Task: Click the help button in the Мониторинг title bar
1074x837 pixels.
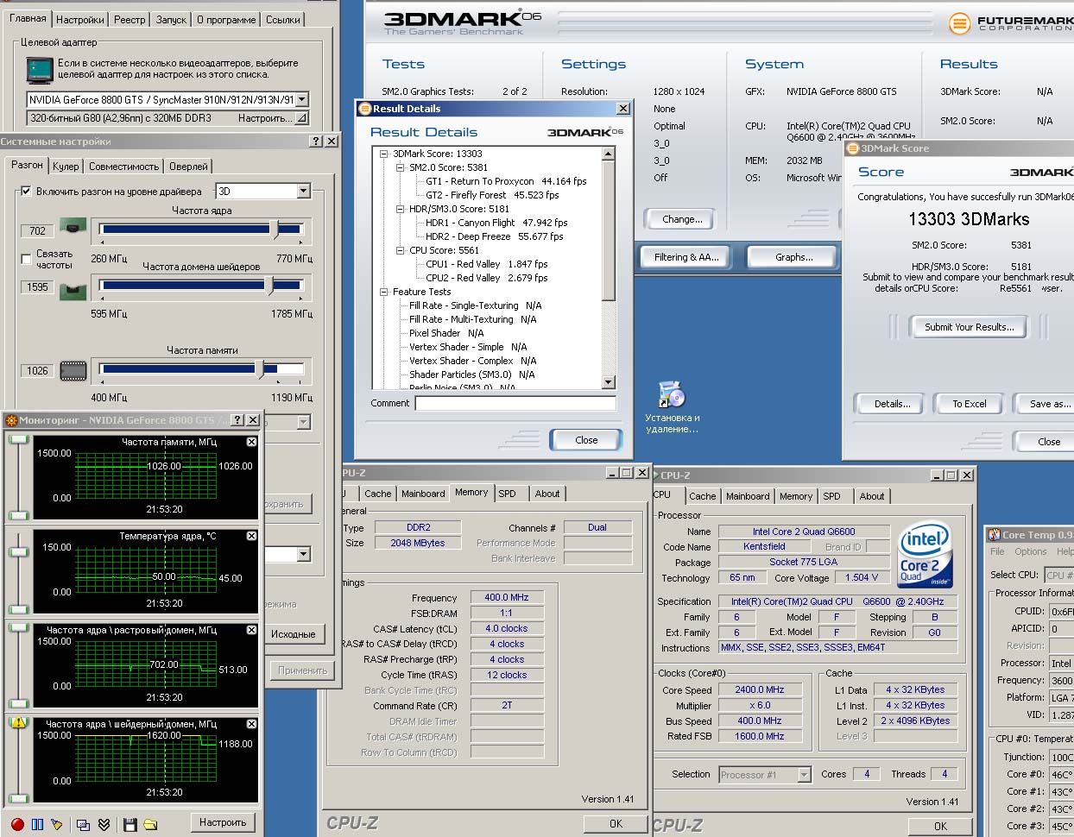Action: pyautogui.click(x=237, y=420)
